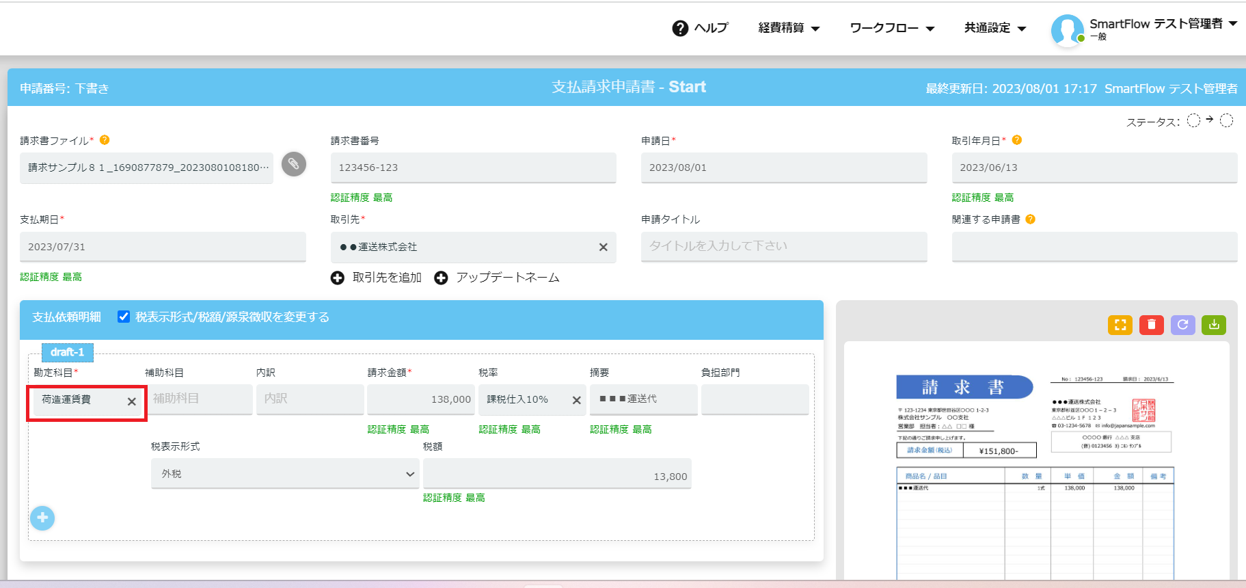Click the 申請日 field 2023/08/01
This screenshot has width=1246, height=588.
pos(784,168)
